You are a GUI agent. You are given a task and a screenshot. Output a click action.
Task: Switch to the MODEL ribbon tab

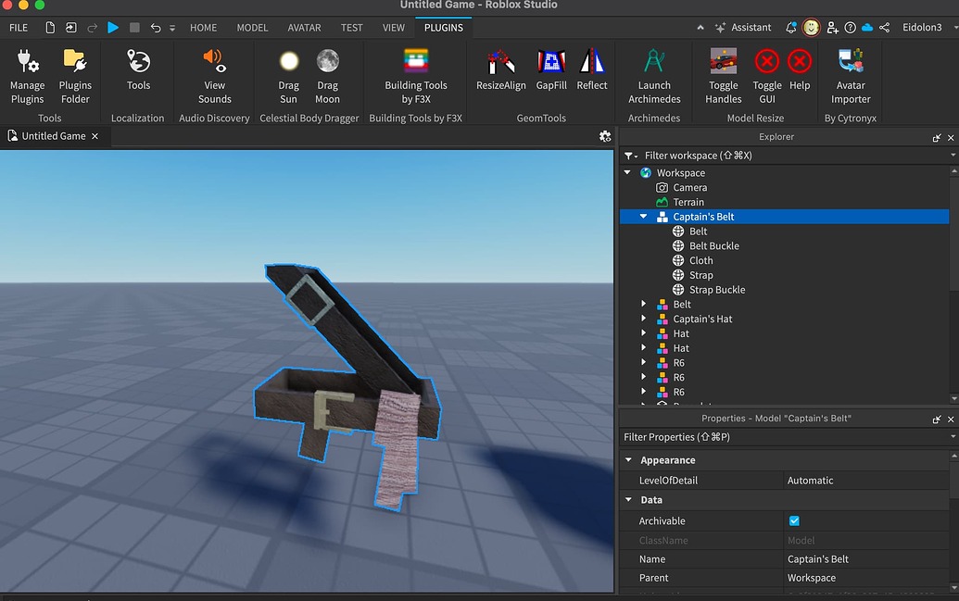point(252,28)
